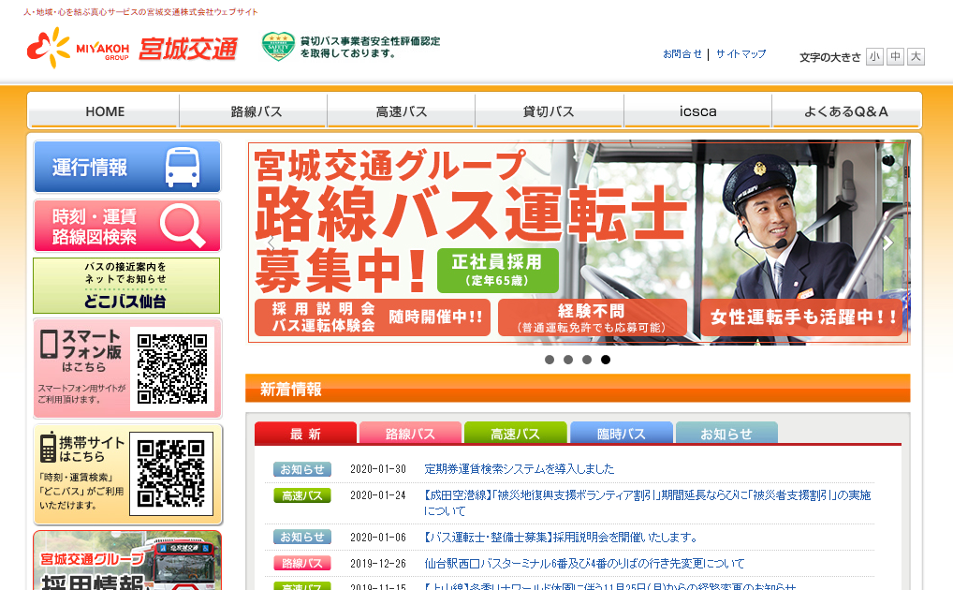Switch to お知らせ news tab
Viewport: 953px width, 590px height.
pyautogui.click(x=726, y=433)
